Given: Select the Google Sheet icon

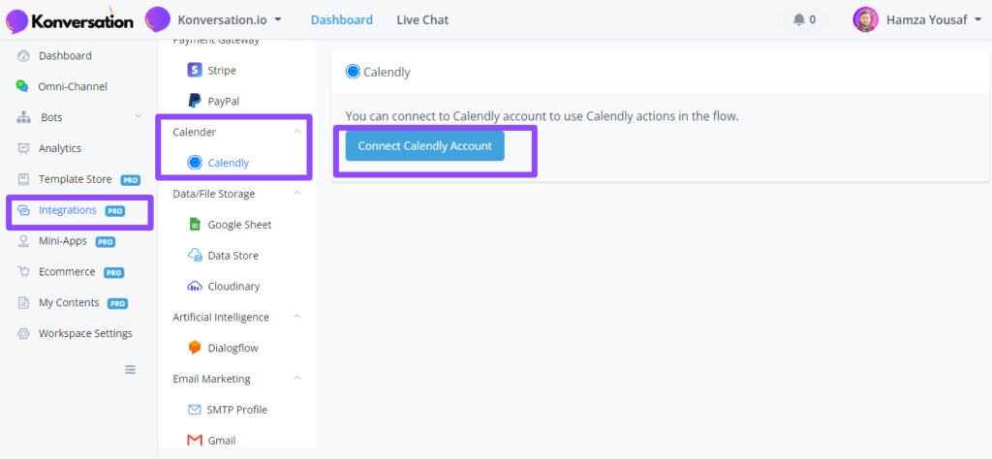Looking at the screenshot, I should 195,225.
